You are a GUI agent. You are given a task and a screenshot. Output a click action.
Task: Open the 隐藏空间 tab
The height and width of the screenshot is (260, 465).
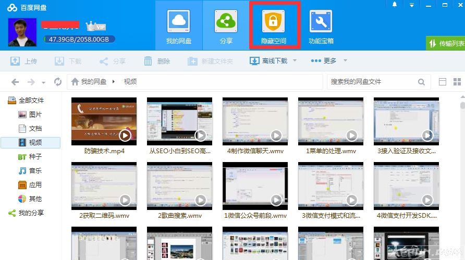pos(274,26)
